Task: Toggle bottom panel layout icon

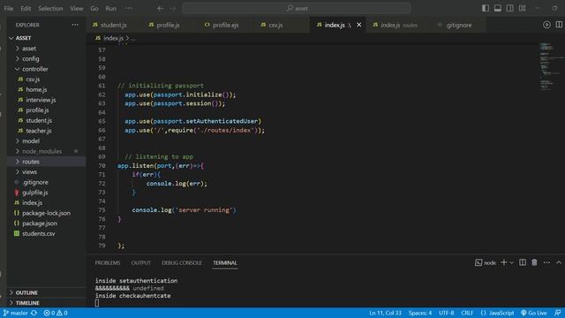Action: (498, 8)
